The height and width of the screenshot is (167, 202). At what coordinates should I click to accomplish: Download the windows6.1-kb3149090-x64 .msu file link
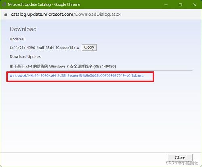point(76,75)
